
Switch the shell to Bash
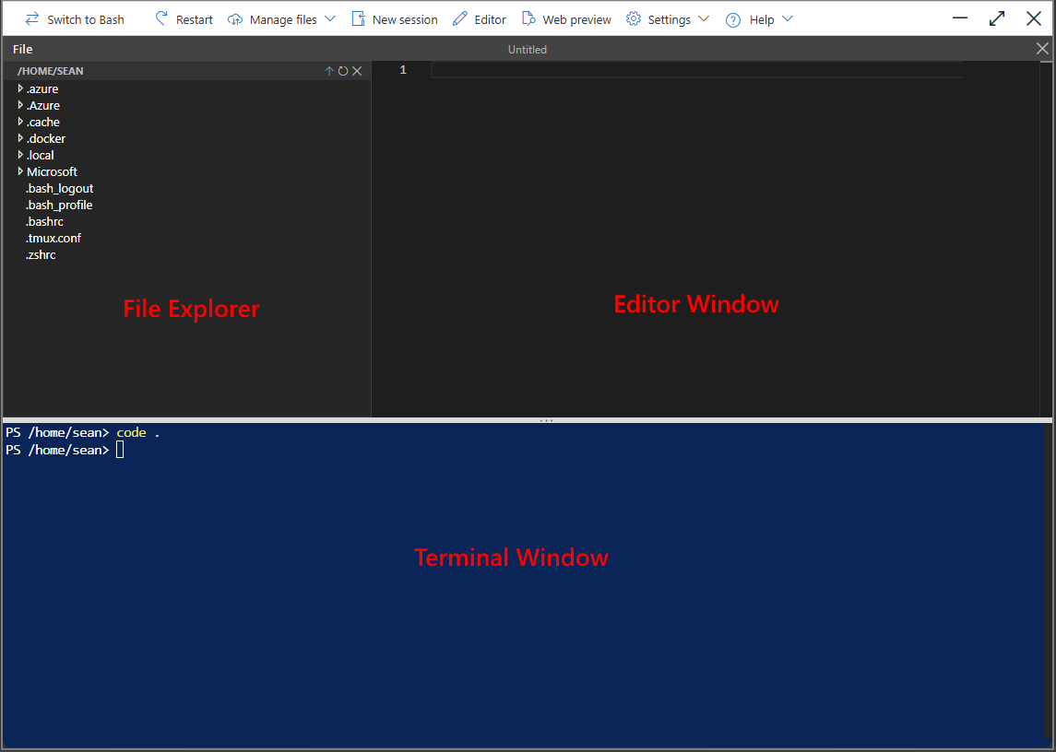[x=74, y=18]
